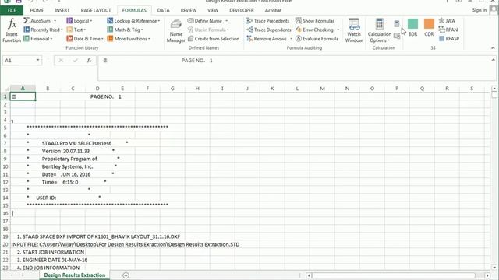Open Math & Trig functions
This screenshot has height=280, width=499.
[x=125, y=30]
